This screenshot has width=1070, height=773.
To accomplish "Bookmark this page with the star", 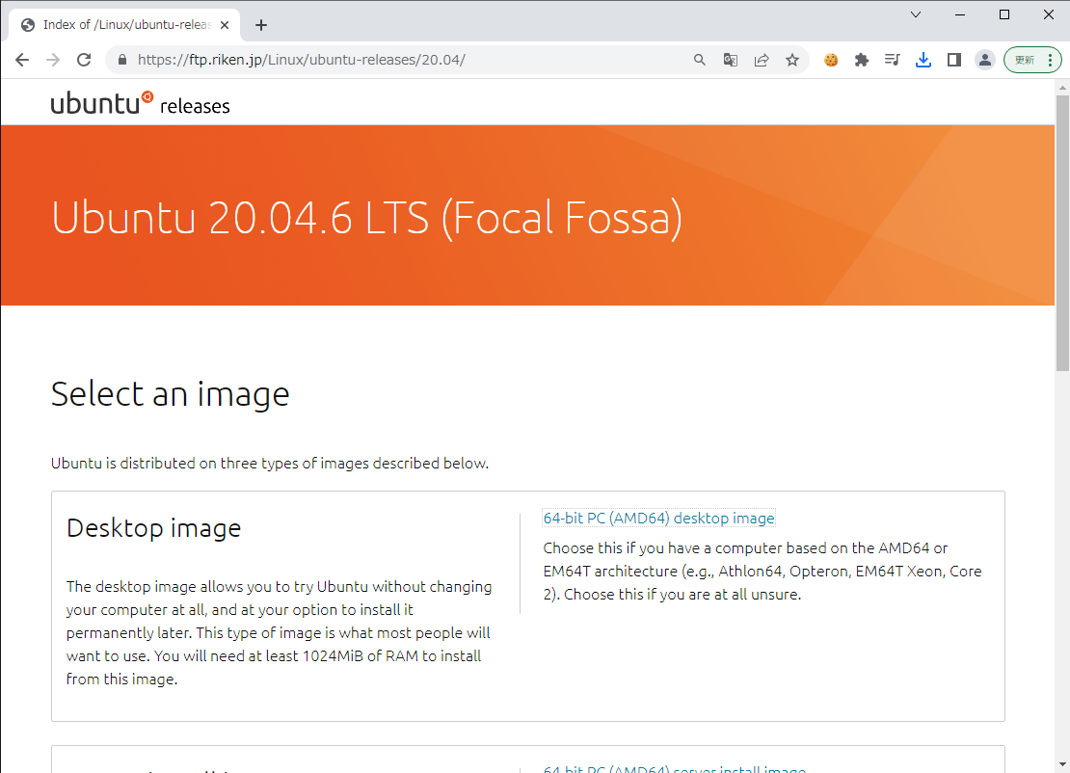I will pos(792,60).
